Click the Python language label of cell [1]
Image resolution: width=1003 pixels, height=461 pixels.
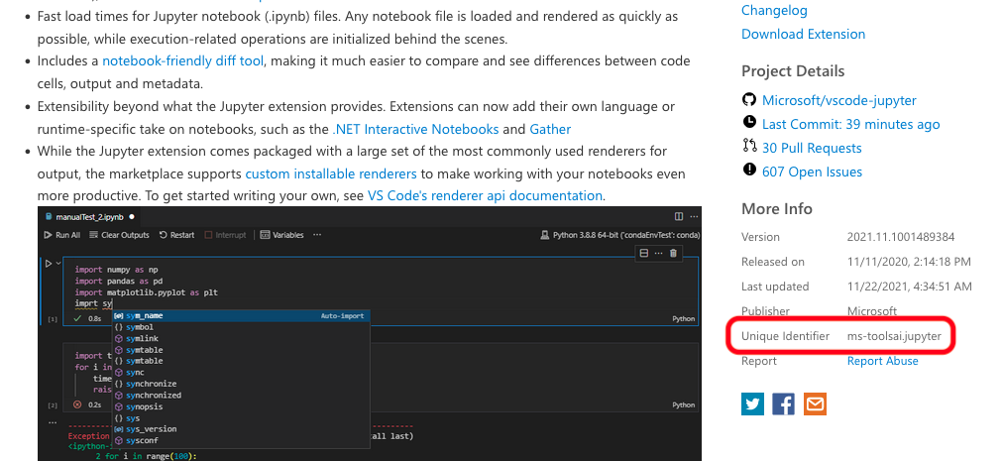point(684,319)
